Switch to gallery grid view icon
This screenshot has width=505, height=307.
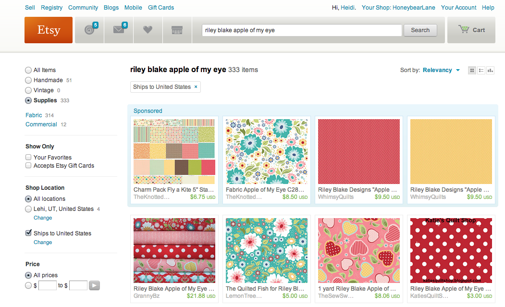pyautogui.click(x=472, y=70)
